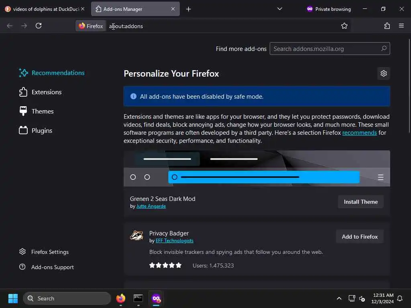Click the Private browsing indicator
The width and height of the screenshot is (411, 308).
point(329,9)
